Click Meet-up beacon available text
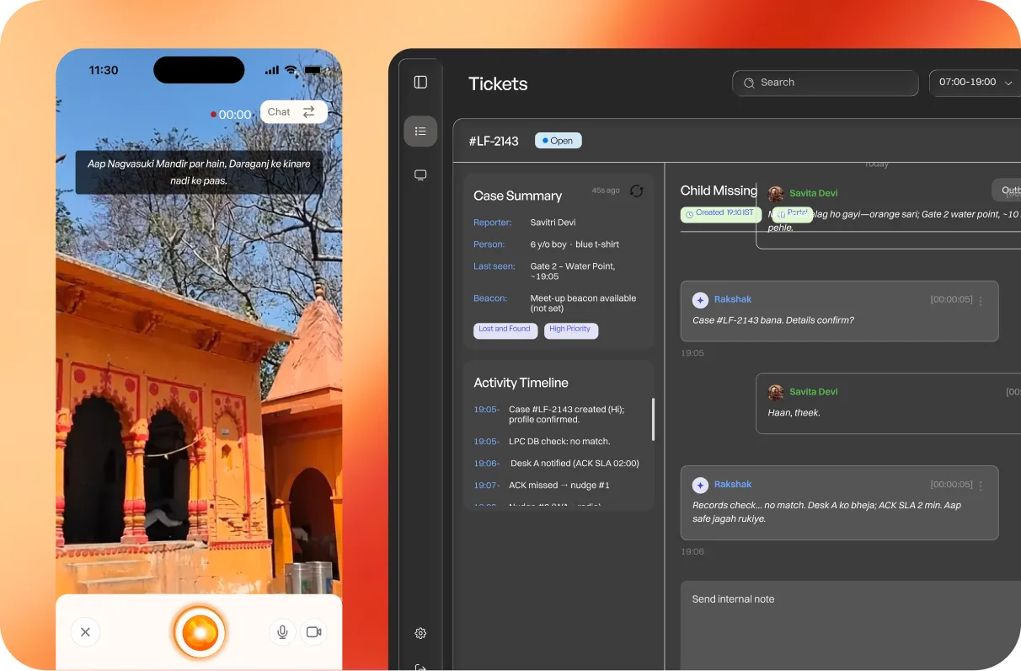 583,303
